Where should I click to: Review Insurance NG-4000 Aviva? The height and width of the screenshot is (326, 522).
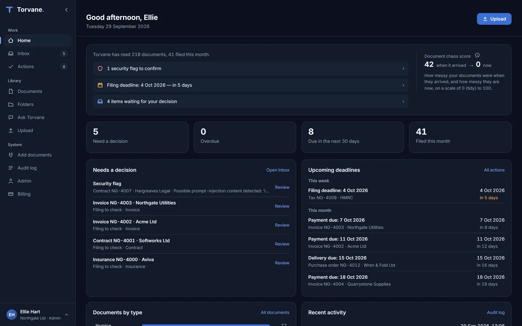click(x=282, y=263)
